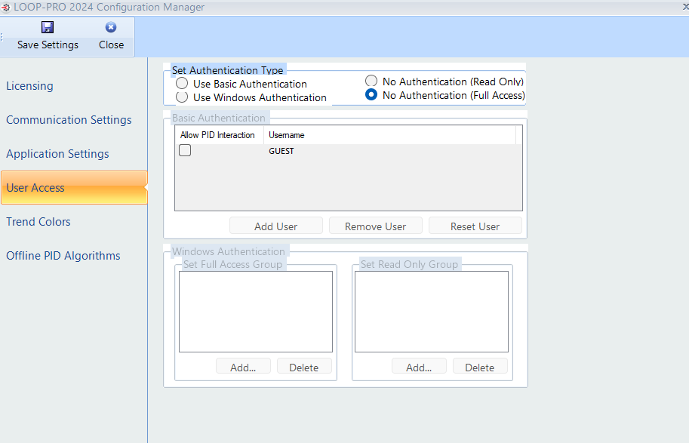Click the toolbar grip handle

(2, 37)
